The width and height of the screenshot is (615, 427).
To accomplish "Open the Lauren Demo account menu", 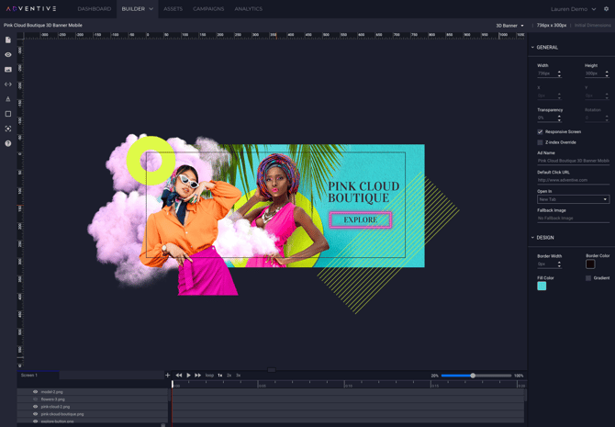I will point(573,9).
